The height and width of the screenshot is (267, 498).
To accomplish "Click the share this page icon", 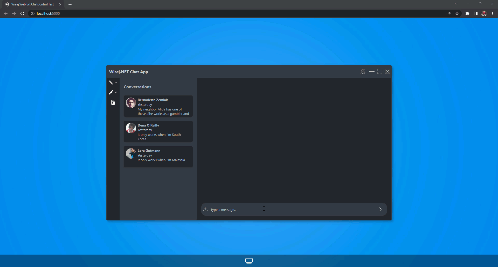I will coord(449,13).
